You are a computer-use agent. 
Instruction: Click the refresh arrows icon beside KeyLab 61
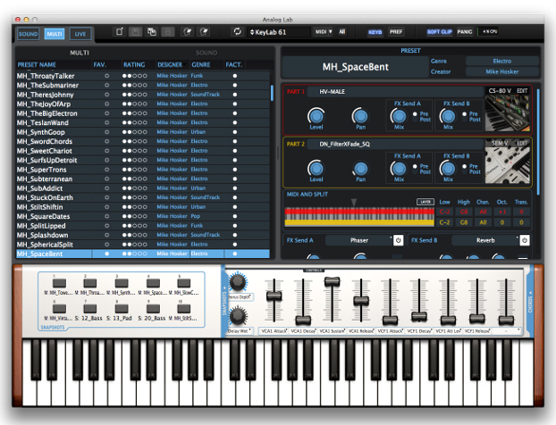coord(237,32)
